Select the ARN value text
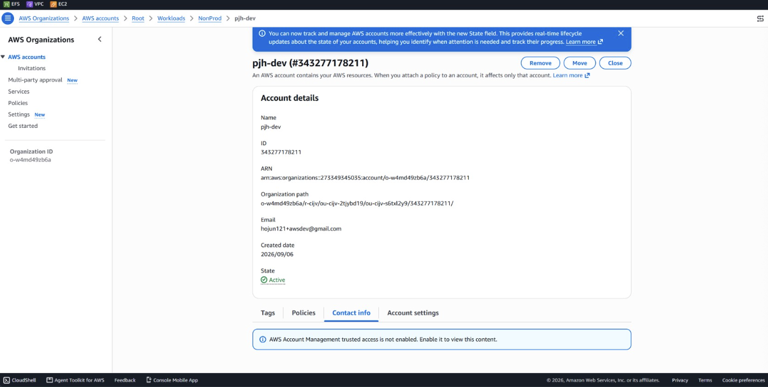Screen dimensions: 768x387 tap(365, 178)
